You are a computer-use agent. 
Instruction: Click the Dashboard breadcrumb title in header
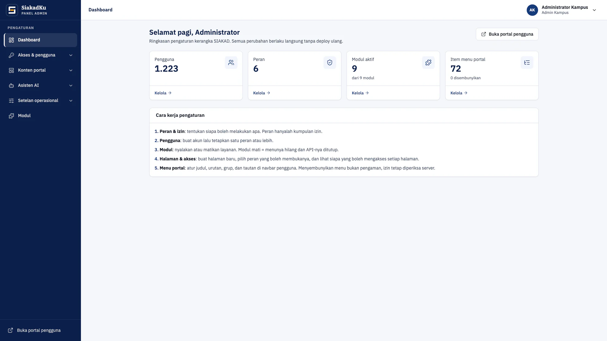tap(101, 10)
